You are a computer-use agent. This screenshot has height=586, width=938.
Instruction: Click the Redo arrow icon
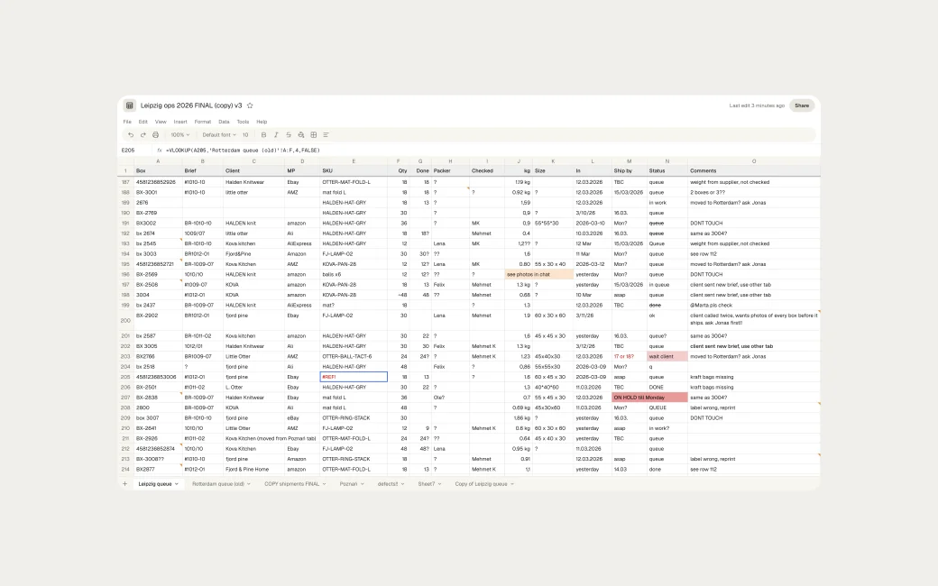tap(143, 135)
